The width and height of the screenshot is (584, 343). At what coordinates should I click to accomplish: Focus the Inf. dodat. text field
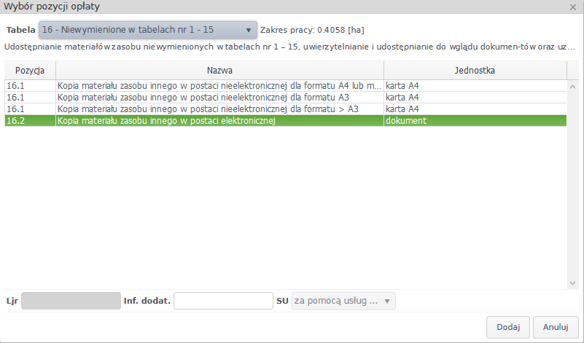[222, 301]
